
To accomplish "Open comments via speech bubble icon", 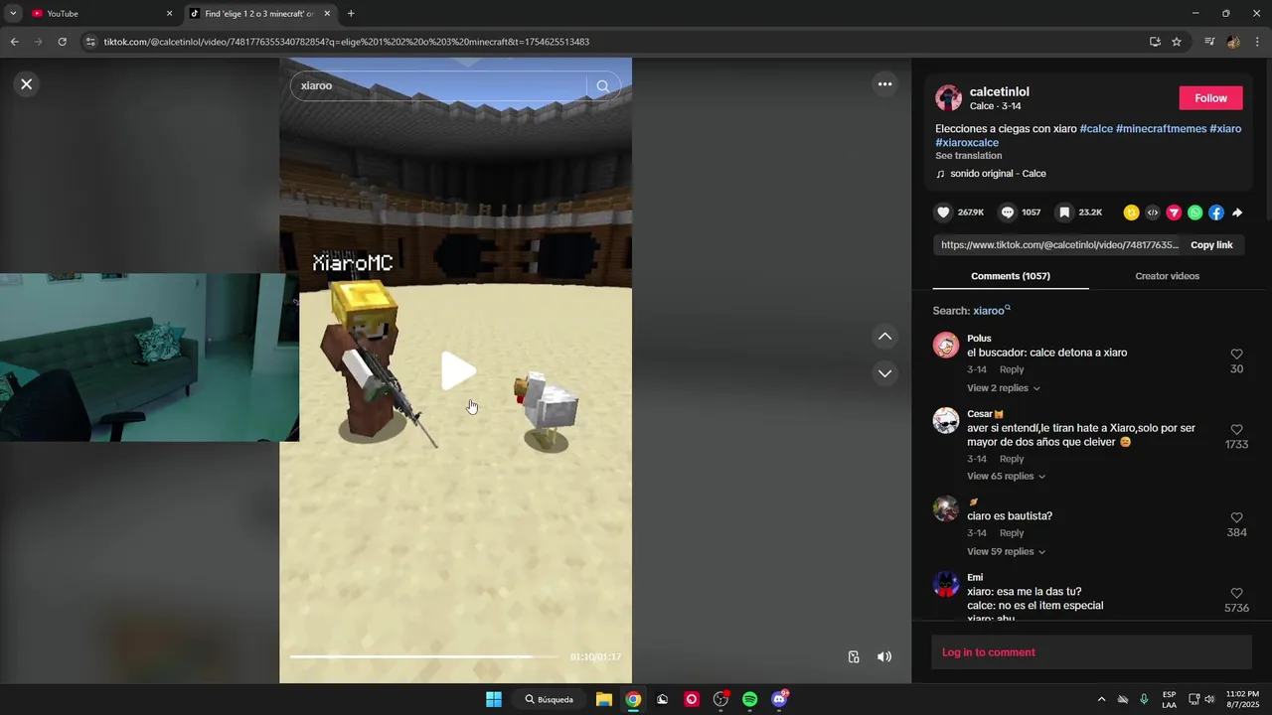I will click(1008, 213).
